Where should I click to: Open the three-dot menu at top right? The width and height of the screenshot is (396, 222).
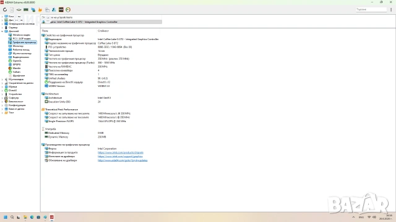point(391,10)
